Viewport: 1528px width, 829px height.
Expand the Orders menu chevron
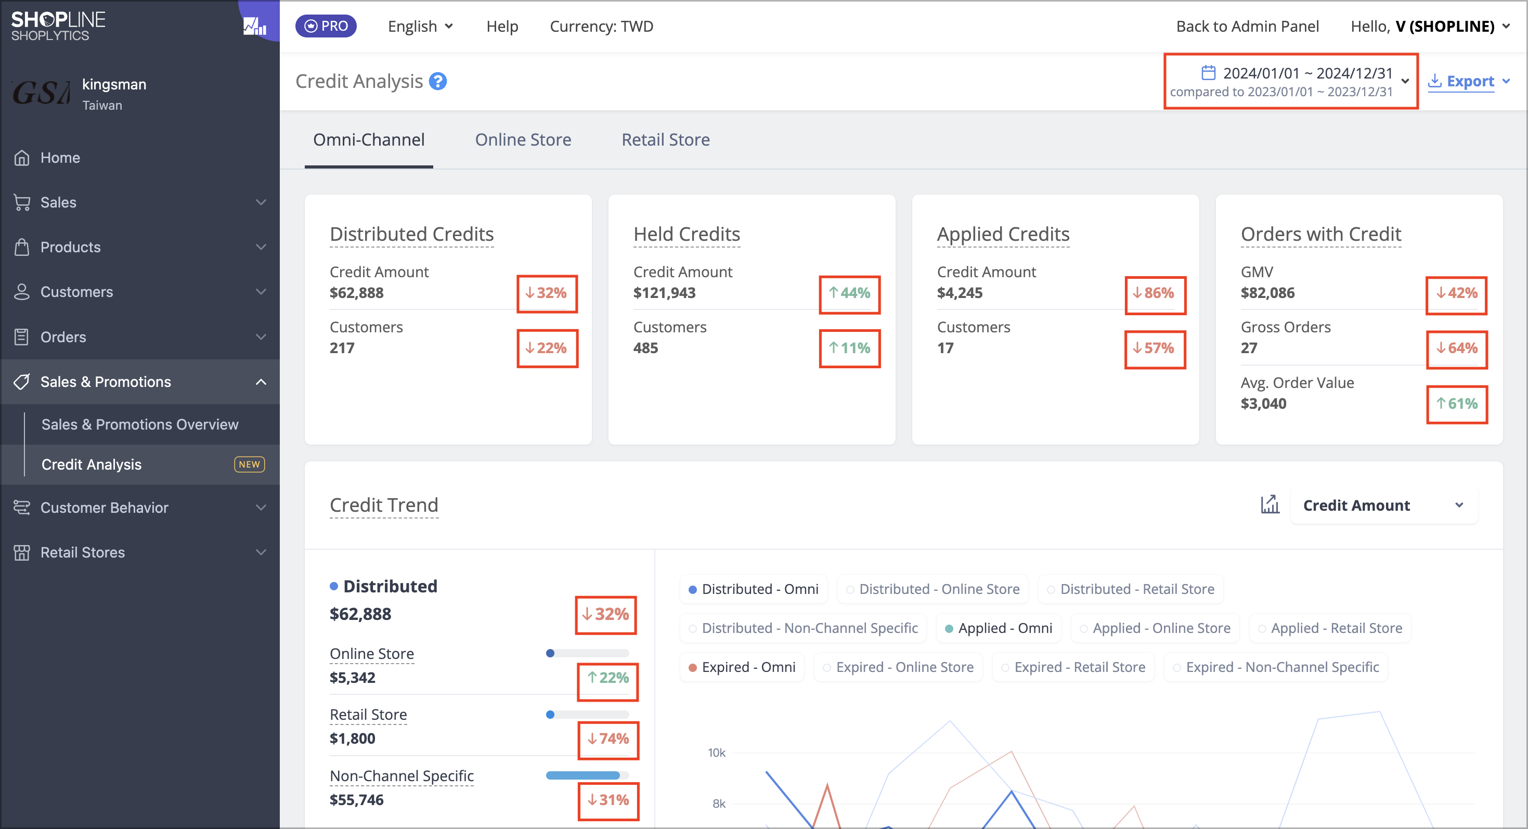261,337
